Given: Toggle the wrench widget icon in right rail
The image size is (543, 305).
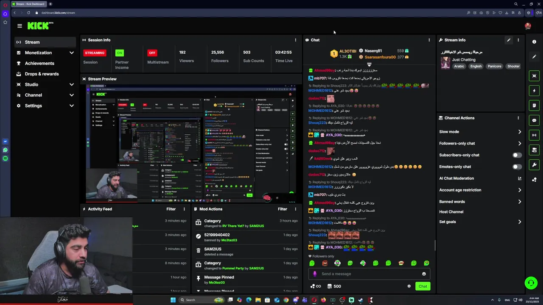Looking at the screenshot, I should (x=534, y=165).
